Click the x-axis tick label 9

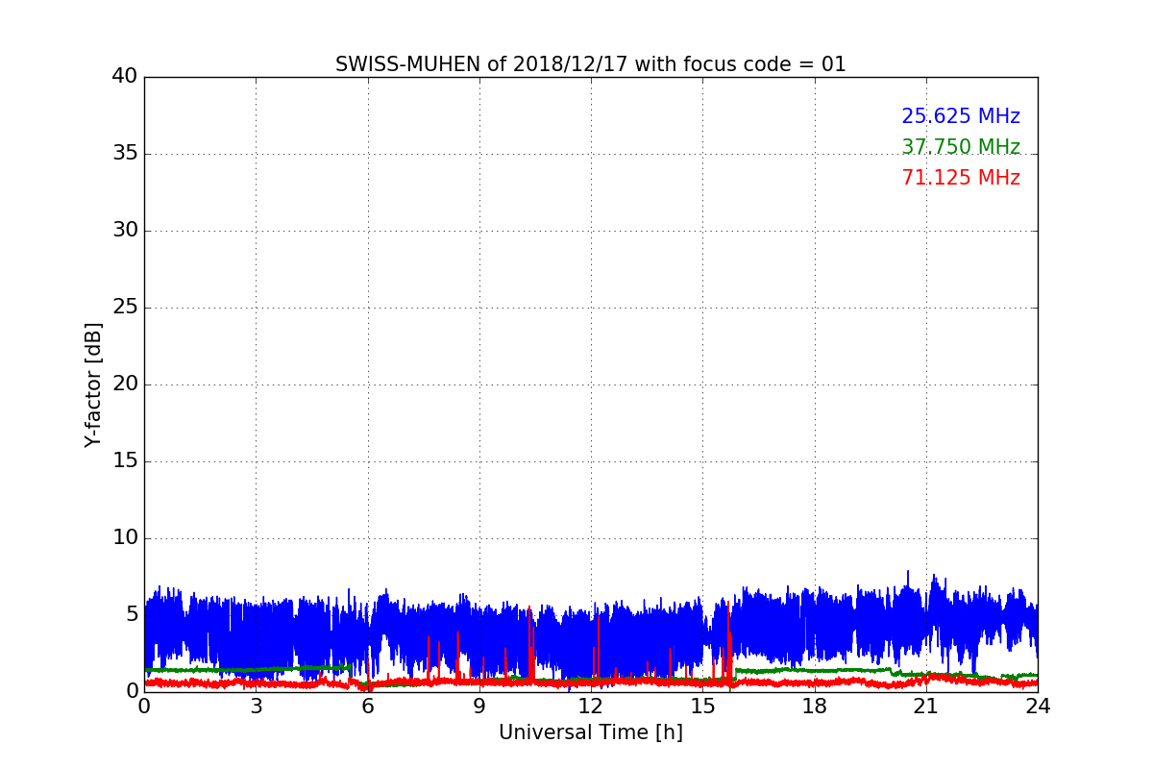pyautogui.click(x=479, y=707)
